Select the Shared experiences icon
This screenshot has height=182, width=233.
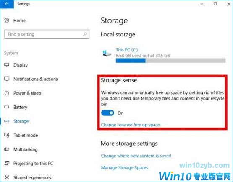(7, 177)
